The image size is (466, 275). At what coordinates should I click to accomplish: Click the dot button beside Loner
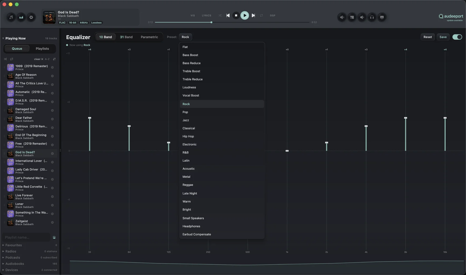(x=52, y=205)
